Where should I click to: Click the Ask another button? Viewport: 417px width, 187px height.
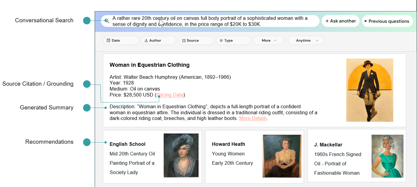pos(340,21)
